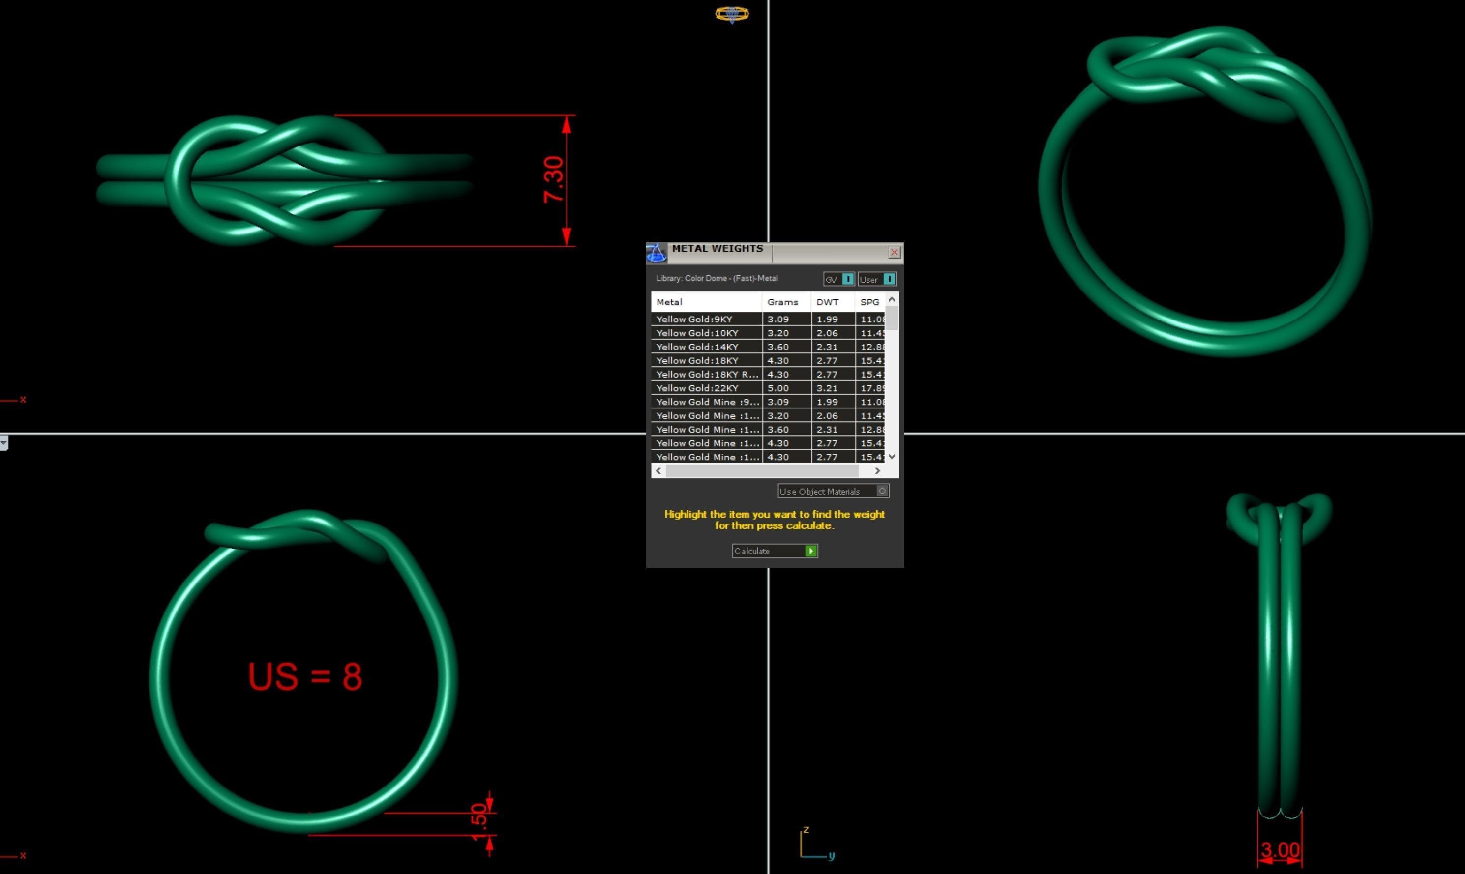Click the 1.50 thickness dimension label
Image resolution: width=1465 pixels, height=874 pixels.
[x=479, y=821]
